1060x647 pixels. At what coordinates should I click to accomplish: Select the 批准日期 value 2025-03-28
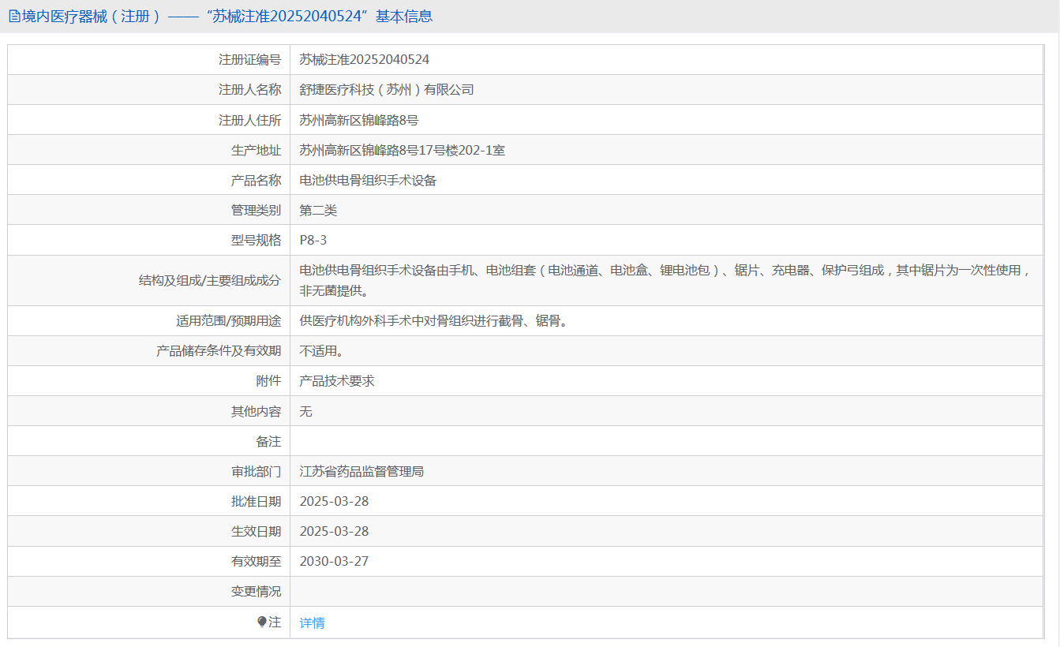[x=334, y=501]
